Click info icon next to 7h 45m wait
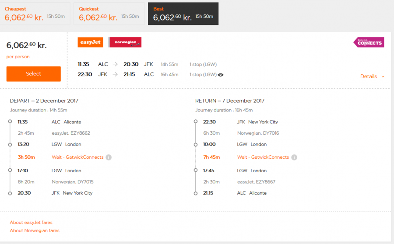The height and width of the screenshot is (244, 394). pos(294,157)
